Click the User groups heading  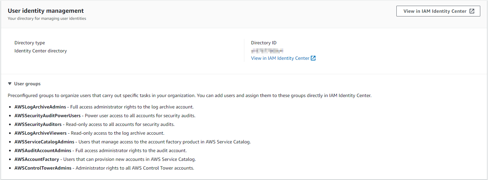coord(27,84)
